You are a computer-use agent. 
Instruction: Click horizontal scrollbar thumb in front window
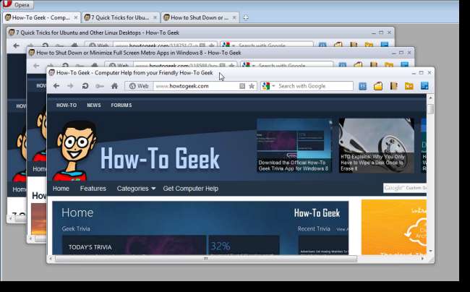206,259
